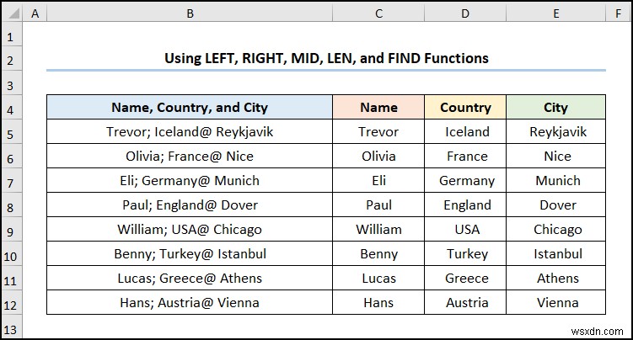Select the 'William' name cell
The width and height of the screenshot is (633, 340).
(378, 229)
